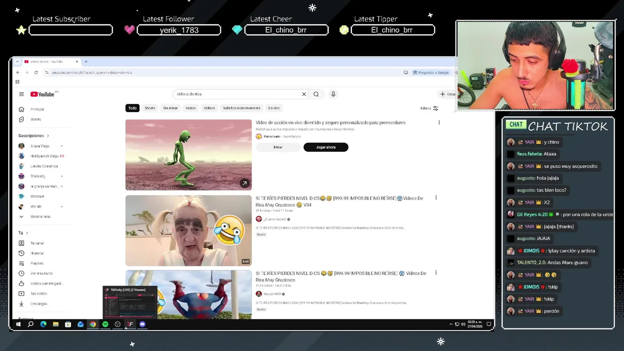The width and height of the screenshot is (624, 351).
Task: Show hidden system tray icons
Action: (x=450, y=324)
